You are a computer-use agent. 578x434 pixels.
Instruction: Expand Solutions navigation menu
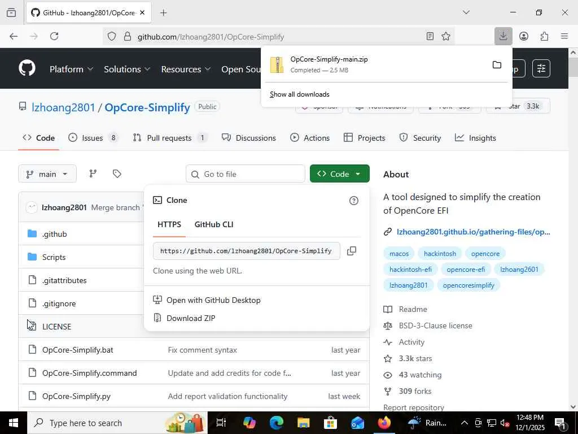coord(127,69)
